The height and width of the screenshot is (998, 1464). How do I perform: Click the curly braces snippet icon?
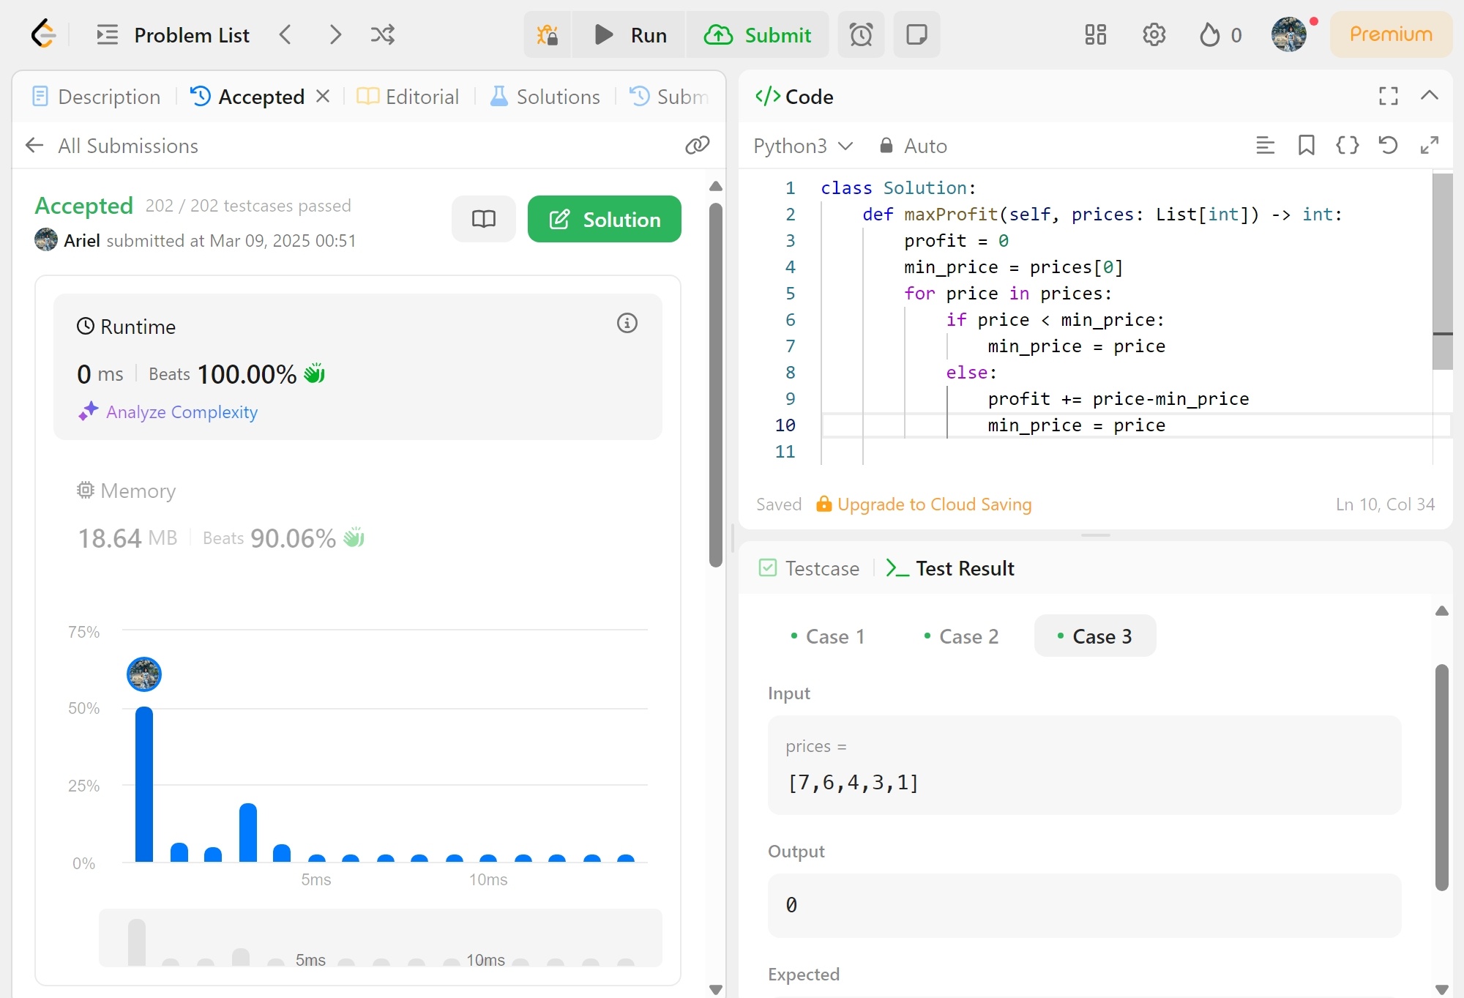click(x=1347, y=145)
